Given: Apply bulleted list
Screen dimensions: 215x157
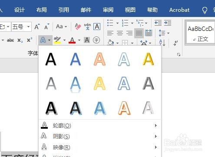Looking at the screenshot, I should (x=110, y=23).
